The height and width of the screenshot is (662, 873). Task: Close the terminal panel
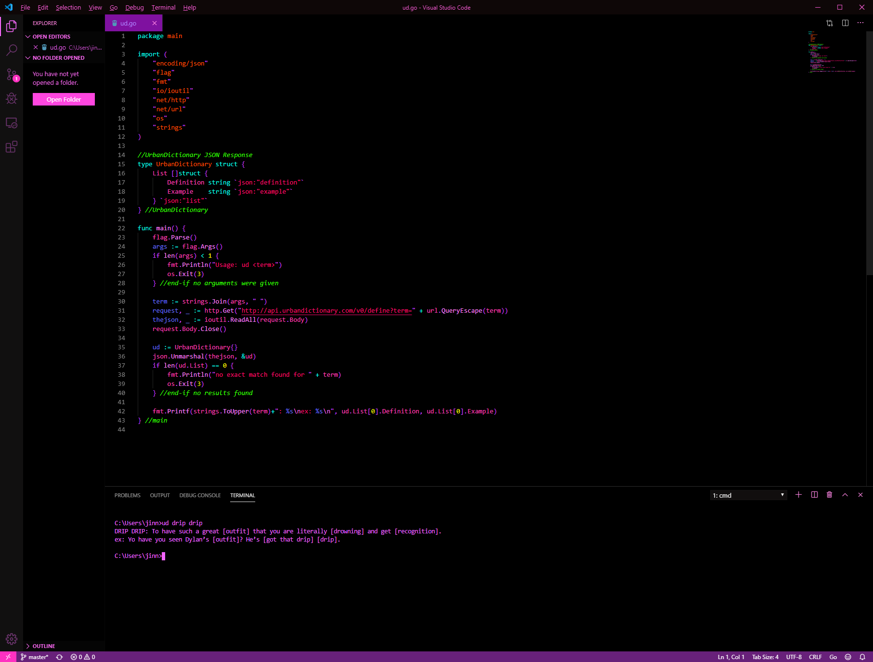[860, 495]
